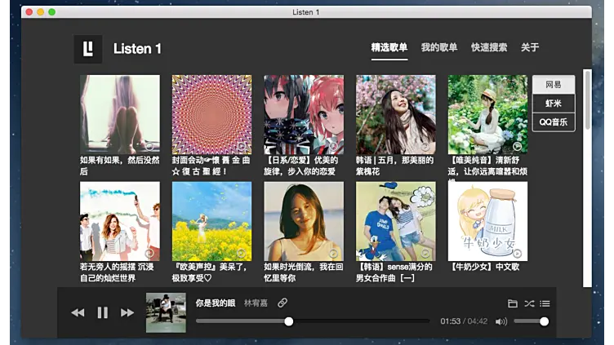This screenshot has height=345, width=614.
Task: Mute the volume speaker icon
Action: [501, 321]
